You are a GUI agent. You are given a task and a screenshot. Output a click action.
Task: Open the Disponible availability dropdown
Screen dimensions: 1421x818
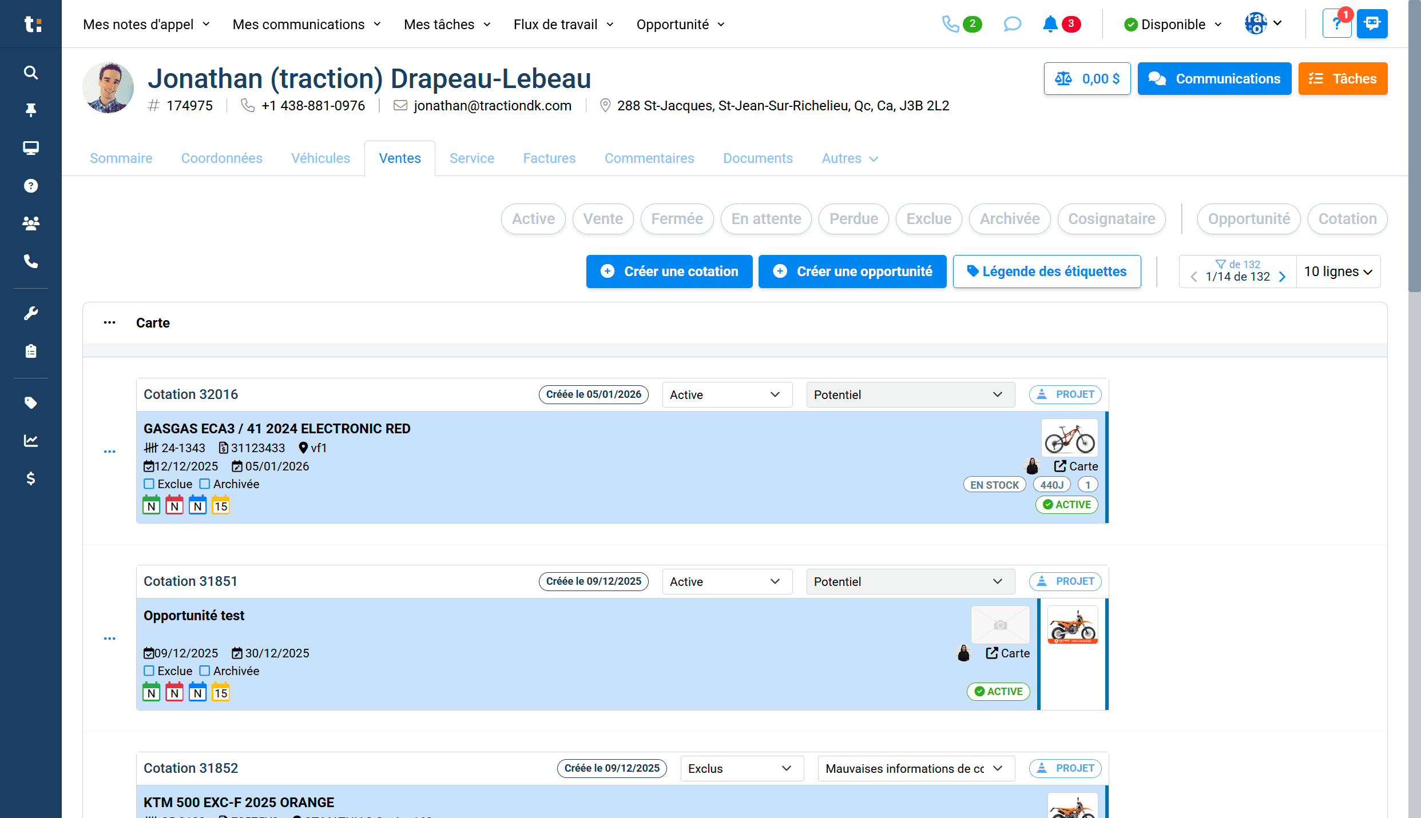1173,25
